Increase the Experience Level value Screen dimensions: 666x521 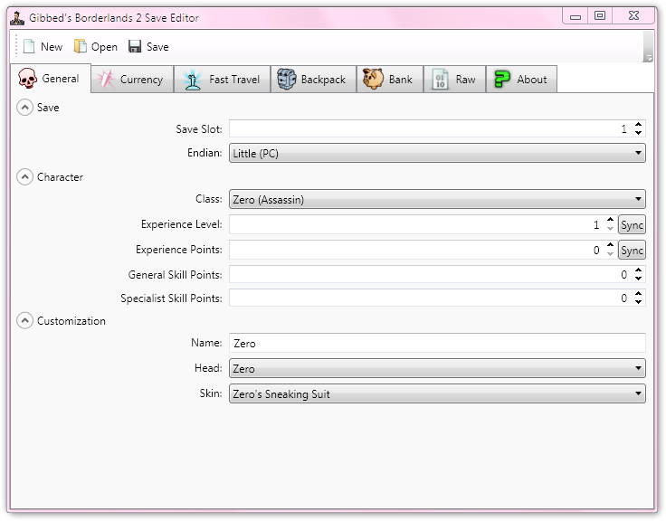click(611, 220)
